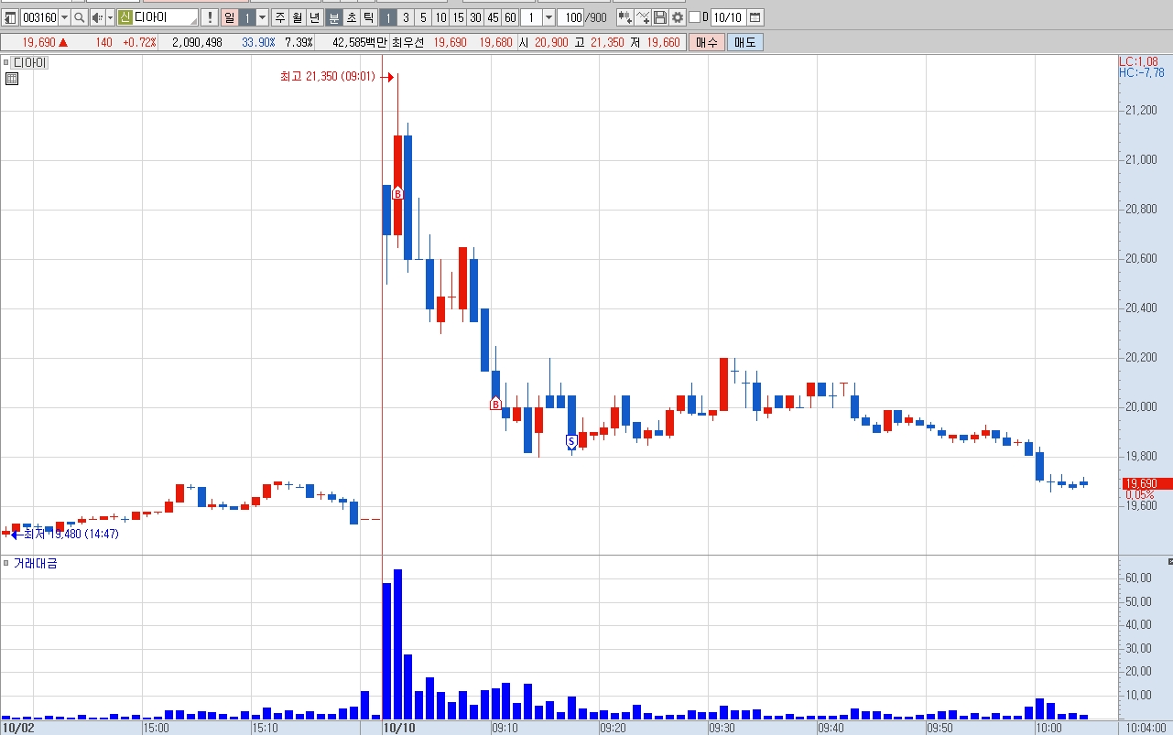Click the exclamation mark info icon

[x=209, y=17]
